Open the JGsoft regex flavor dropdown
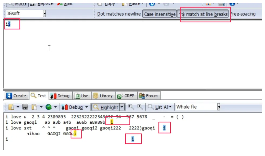The image size is (265, 156). [x=44, y=13]
